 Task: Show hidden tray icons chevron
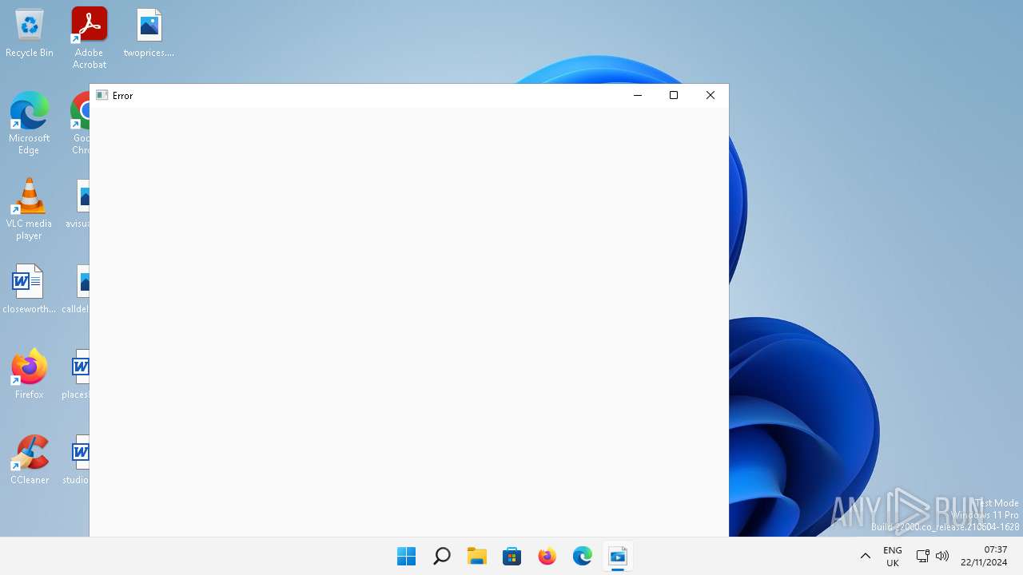tap(866, 556)
